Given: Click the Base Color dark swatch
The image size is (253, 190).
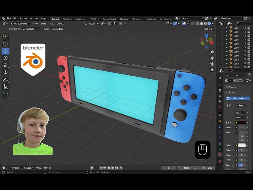Looking at the screenshot, I should [242, 123].
